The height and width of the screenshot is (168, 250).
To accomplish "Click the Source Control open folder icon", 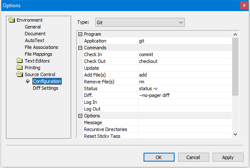I will click(20, 74).
